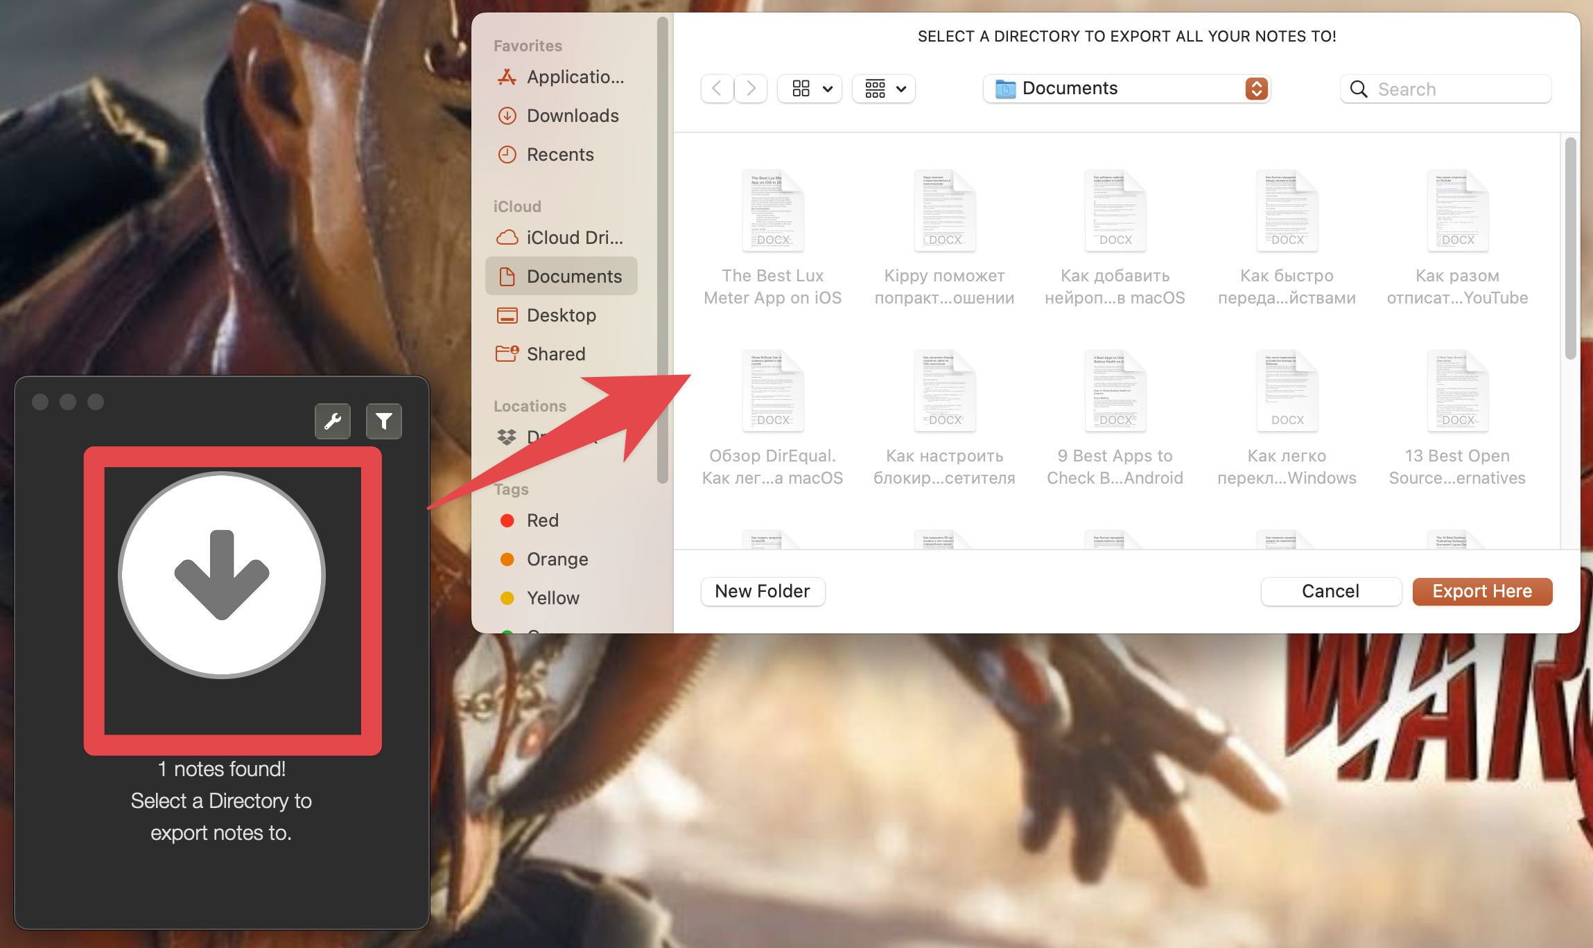The image size is (1593, 948).
Task: Pick the Orange tag
Action: (x=557, y=559)
